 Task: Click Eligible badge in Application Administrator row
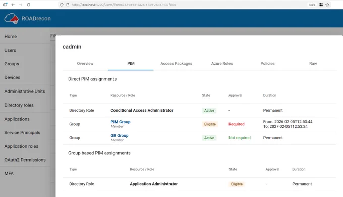[x=237, y=184]
